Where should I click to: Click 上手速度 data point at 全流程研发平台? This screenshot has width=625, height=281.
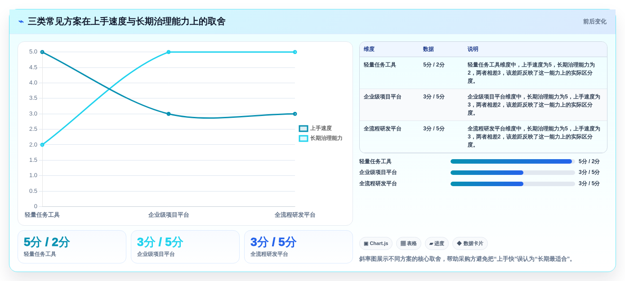tap(295, 114)
